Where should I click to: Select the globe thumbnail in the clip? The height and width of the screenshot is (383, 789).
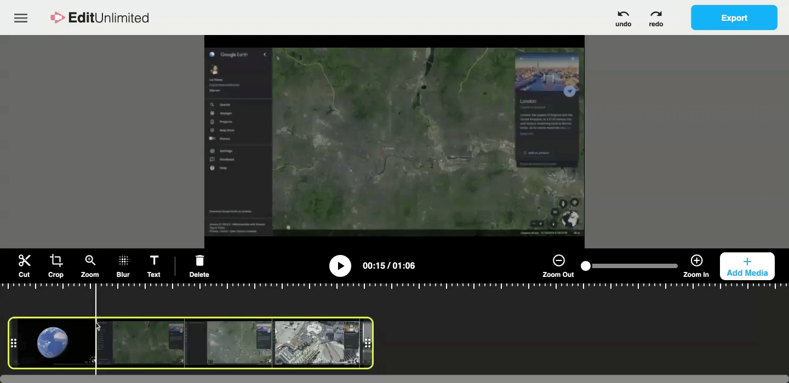[53, 343]
